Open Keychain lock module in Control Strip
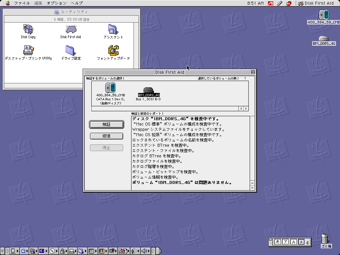 (63, 251)
